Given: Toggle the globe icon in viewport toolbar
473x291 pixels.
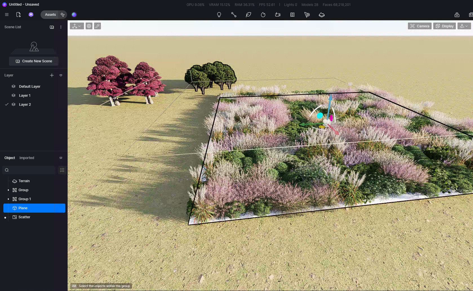Looking at the screenshot, I should coord(89,26).
